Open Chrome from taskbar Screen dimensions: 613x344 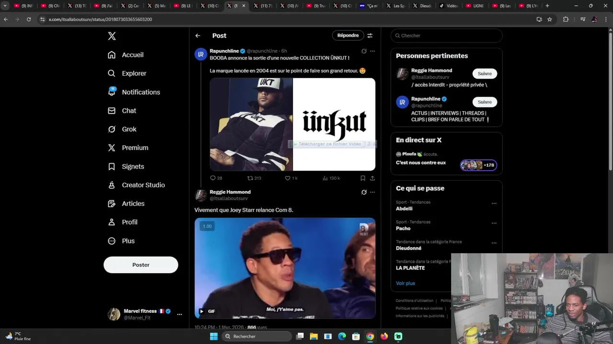(x=370, y=336)
